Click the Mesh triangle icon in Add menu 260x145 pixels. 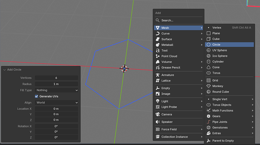(x=158, y=28)
